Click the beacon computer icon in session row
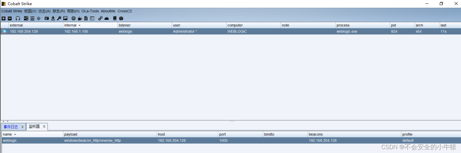This screenshot has width=461, height=153. tap(4, 32)
